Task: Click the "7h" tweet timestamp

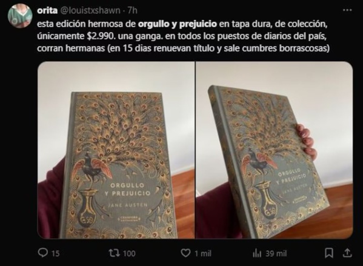Action: 133,10
